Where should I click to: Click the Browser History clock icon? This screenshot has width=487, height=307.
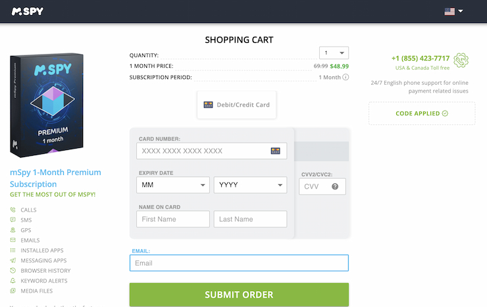click(x=13, y=270)
